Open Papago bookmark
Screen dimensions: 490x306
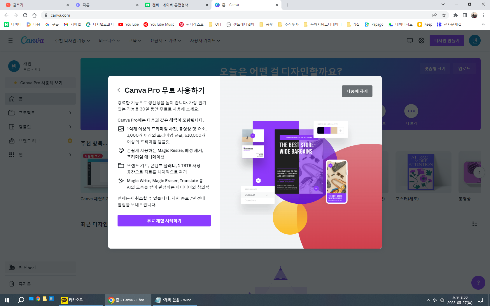[x=374, y=24]
